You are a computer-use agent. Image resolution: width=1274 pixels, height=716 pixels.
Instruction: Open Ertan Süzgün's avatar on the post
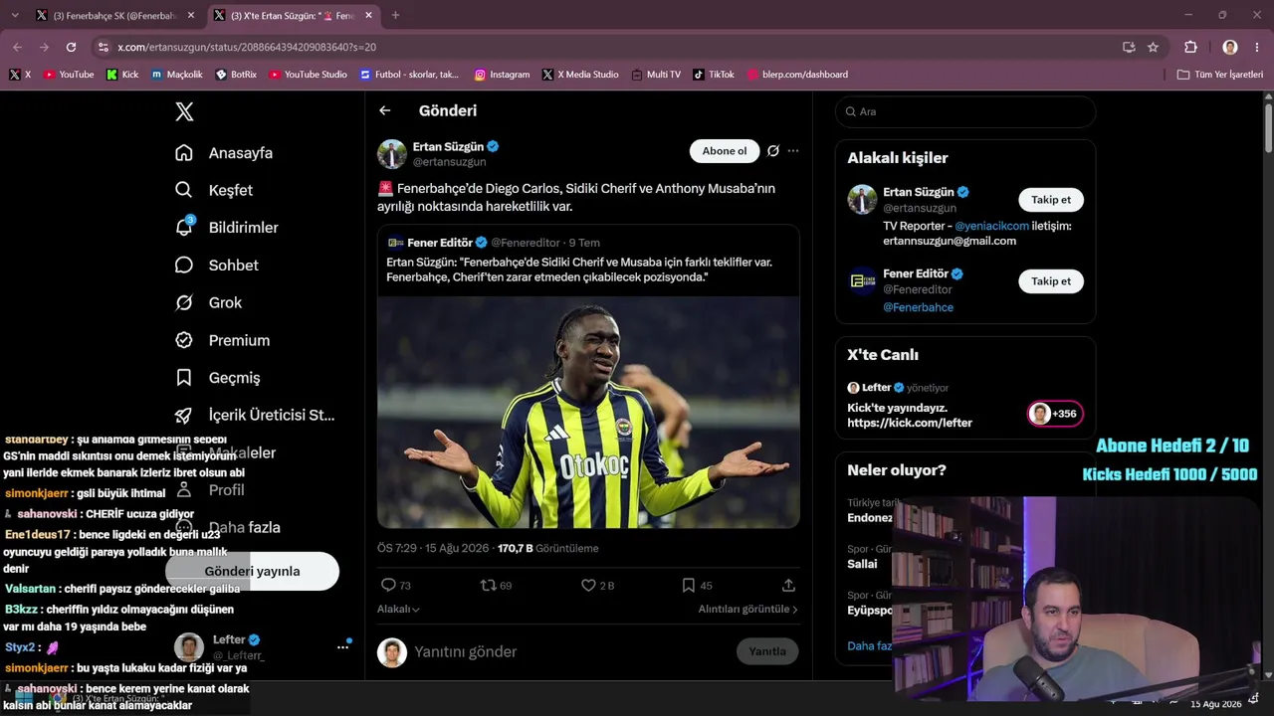click(392, 154)
